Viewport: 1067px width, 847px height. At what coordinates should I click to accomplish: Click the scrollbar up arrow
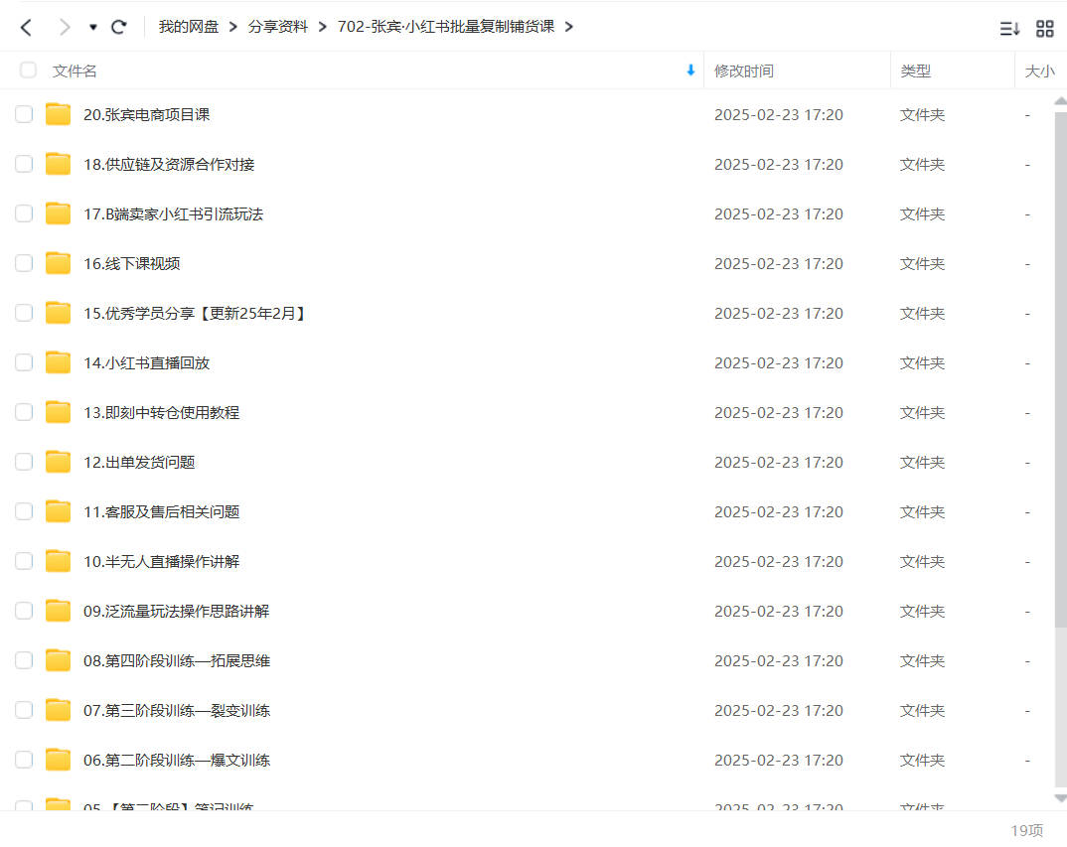click(1060, 101)
